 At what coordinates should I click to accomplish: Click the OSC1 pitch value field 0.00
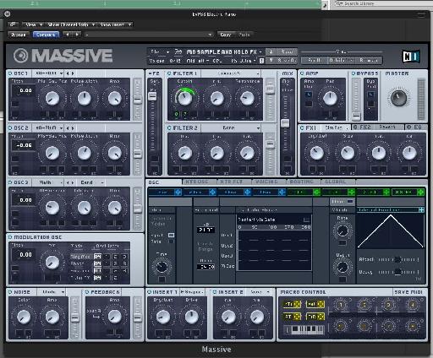(23, 90)
